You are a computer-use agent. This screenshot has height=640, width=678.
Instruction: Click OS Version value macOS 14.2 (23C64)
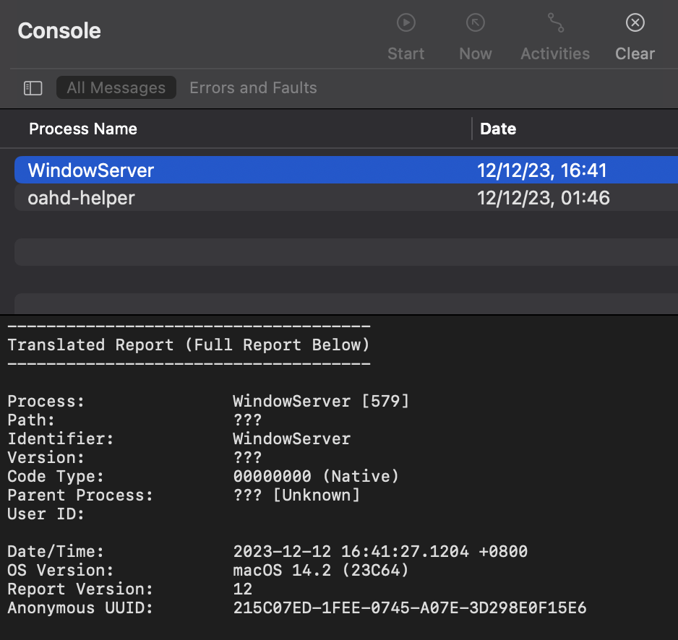point(321,570)
